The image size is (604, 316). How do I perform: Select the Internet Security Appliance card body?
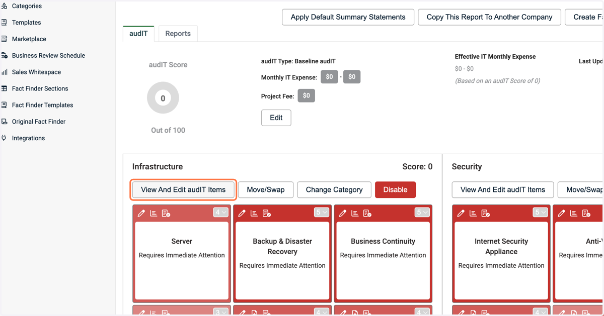pos(501,260)
